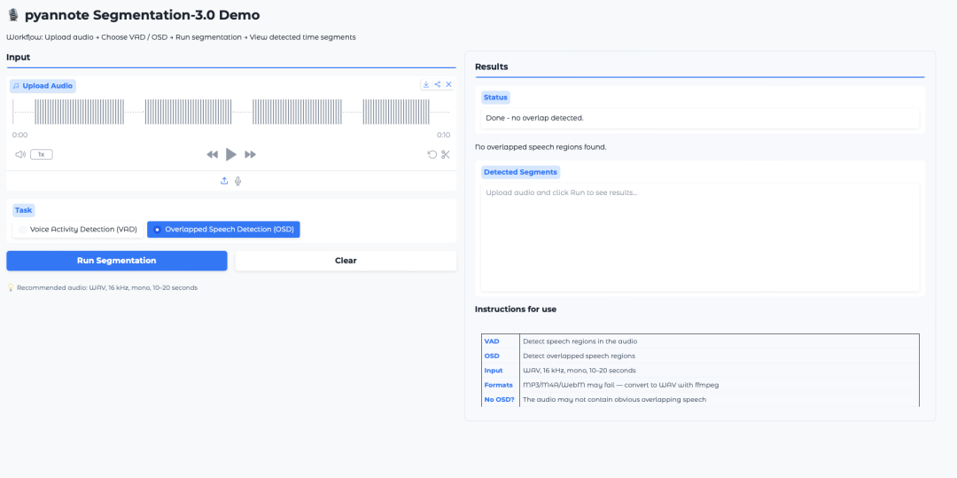The height and width of the screenshot is (478, 957).
Task: Click the Status output box
Action: point(700,118)
